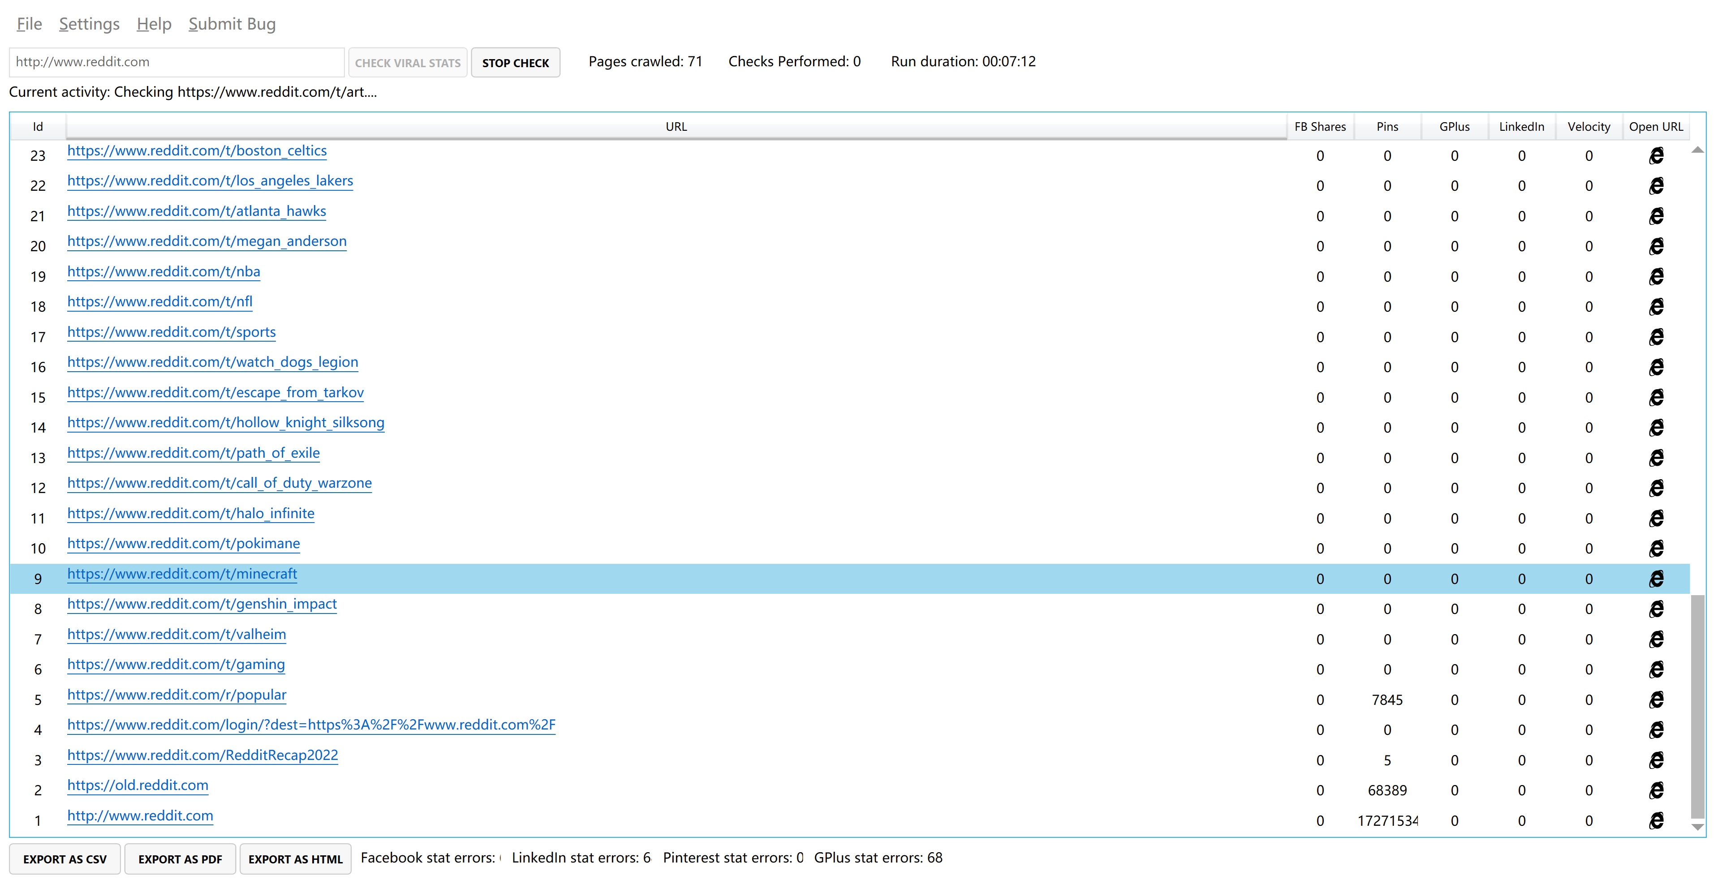Click old.reddit.com row browser icon
This screenshot has width=1718, height=884.
(1656, 790)
